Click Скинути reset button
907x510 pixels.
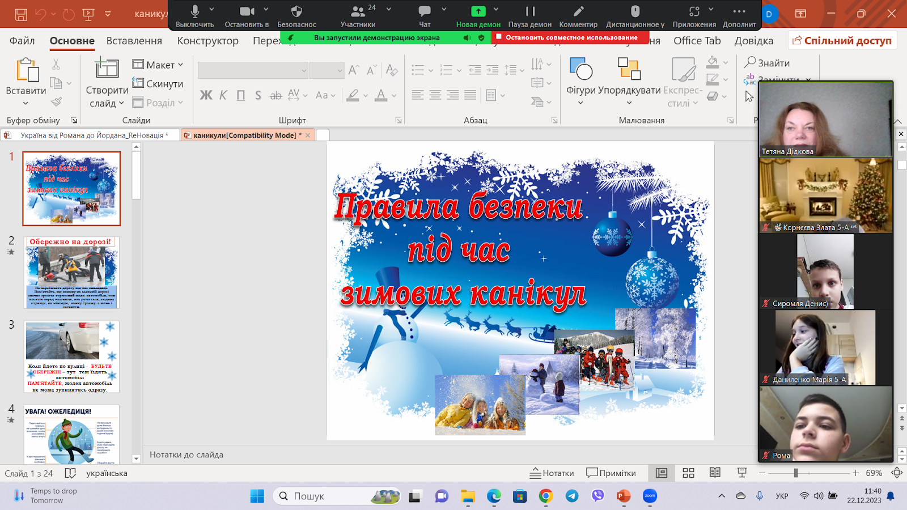click(158, 84)
